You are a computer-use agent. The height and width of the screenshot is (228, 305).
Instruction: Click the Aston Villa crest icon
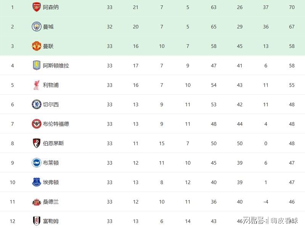(36, 65)
